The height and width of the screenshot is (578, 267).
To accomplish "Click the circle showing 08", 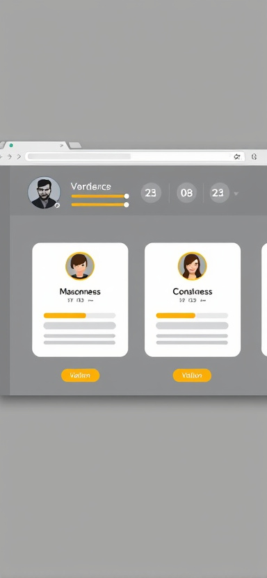I will [186, 193].
